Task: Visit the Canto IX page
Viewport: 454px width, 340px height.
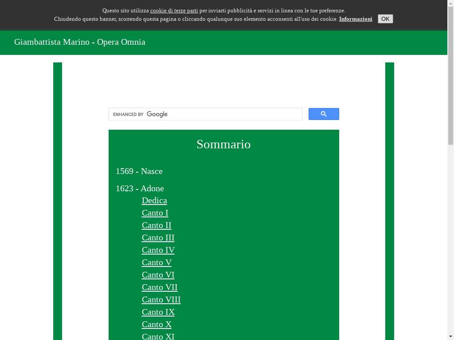Action: 158,312
